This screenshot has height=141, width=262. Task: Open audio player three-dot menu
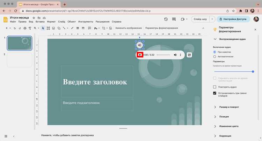(181, 55)
